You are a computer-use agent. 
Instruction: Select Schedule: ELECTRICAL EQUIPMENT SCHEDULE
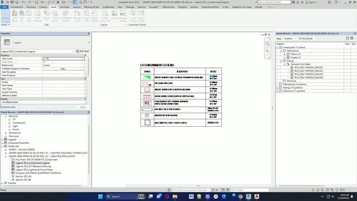point(38,173)
